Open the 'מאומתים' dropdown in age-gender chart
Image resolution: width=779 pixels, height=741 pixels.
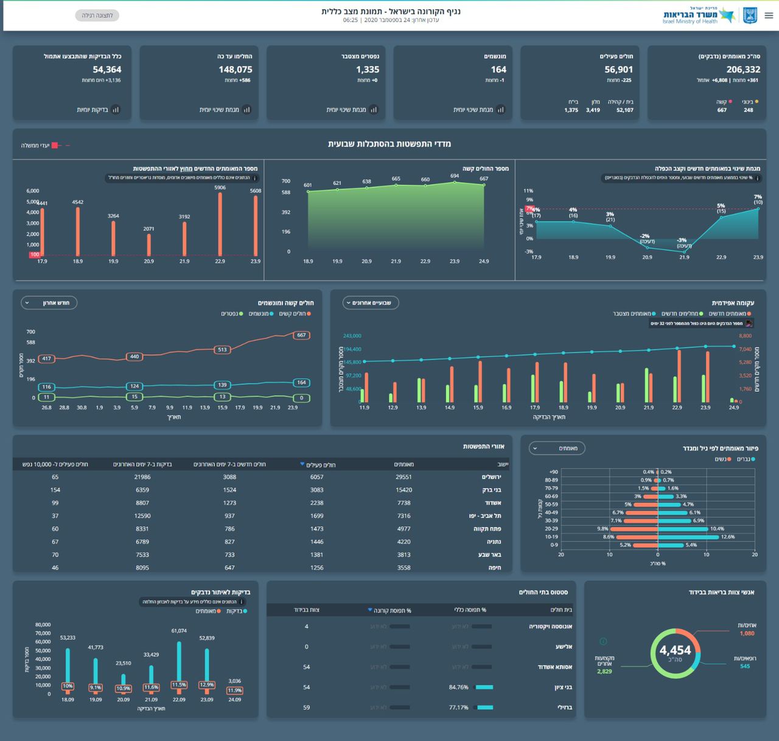click(557, 448)
